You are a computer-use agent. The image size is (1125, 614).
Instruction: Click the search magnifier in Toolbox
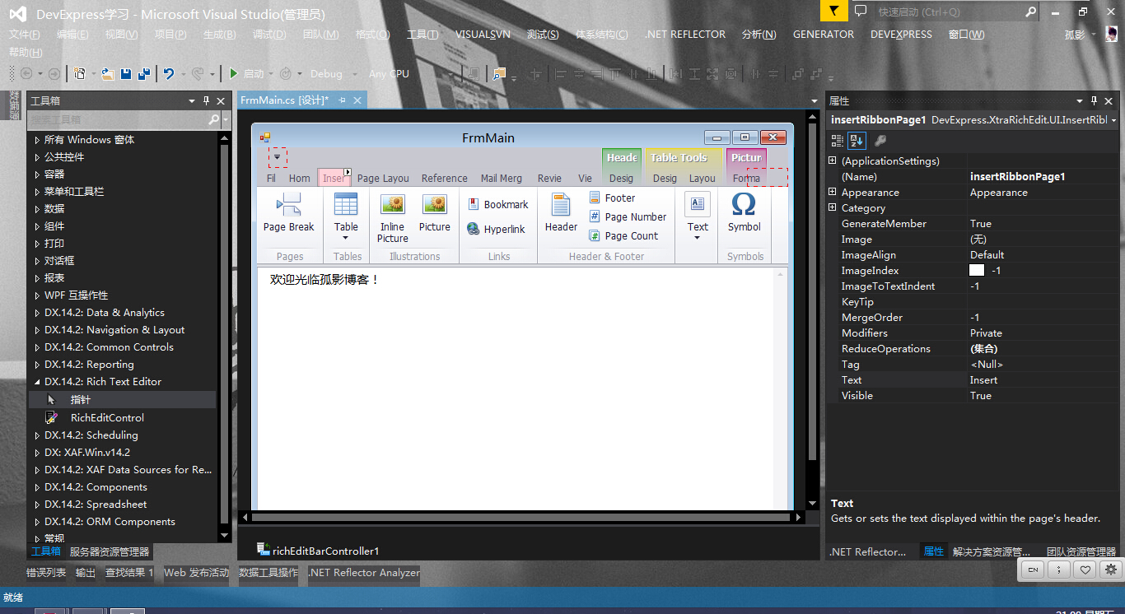coord(213,120)
